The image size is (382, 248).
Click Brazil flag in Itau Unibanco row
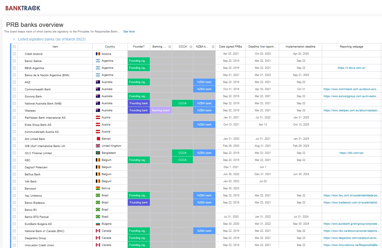[x=98, y=195]
